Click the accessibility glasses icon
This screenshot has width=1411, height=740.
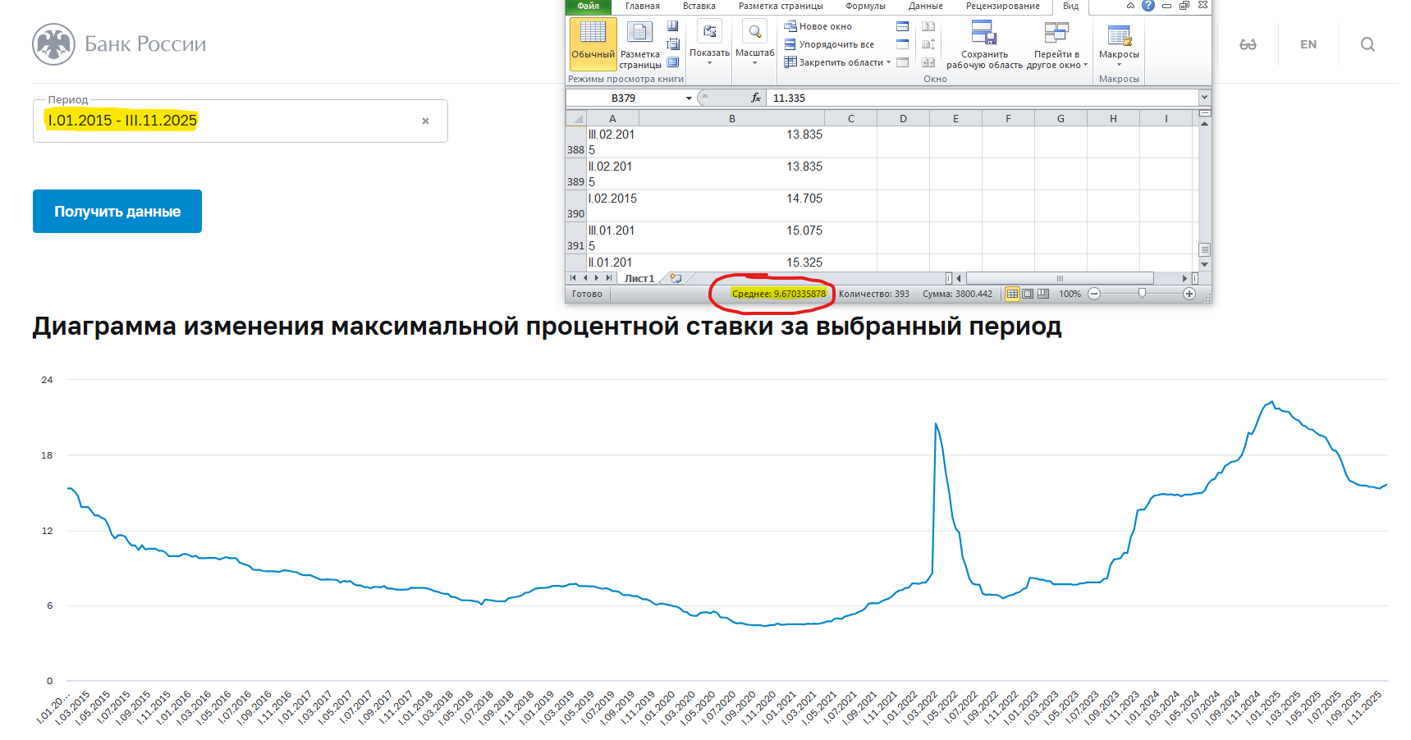click(x=1248, y=44)
